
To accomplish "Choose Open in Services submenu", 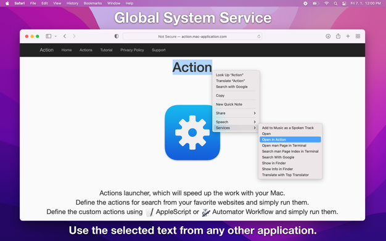I will click(290, 134).
